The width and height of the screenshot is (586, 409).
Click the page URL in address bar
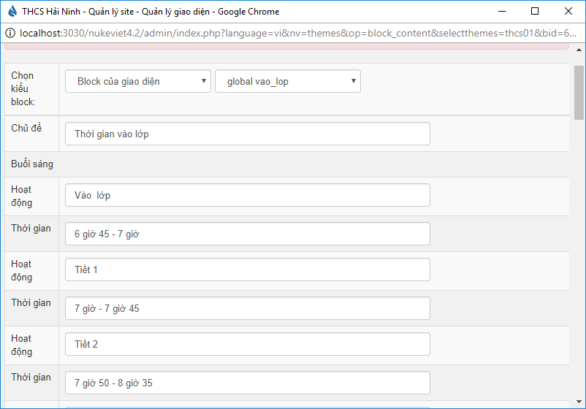point(298,34)
